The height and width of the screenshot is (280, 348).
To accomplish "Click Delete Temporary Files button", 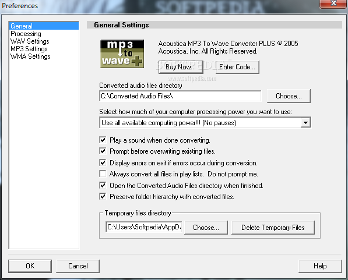I will tap(273, 228).
